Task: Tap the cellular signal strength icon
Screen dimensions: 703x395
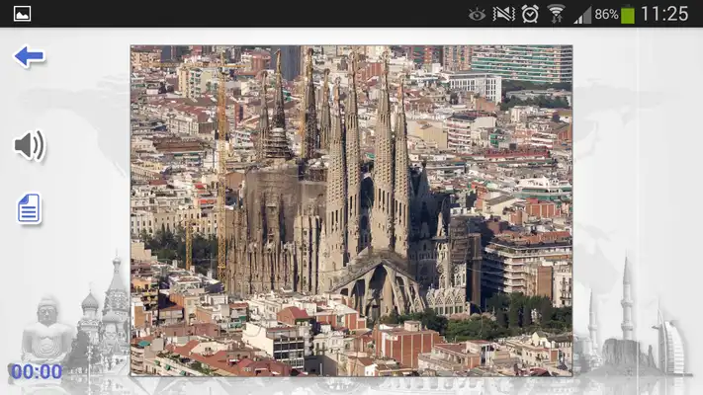Action: click(582, 15)
